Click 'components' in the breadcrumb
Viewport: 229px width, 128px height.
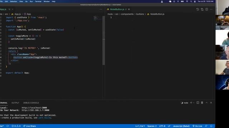point(127,14)
